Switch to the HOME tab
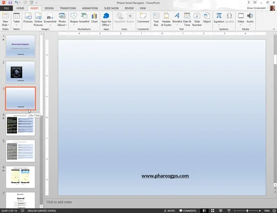Screen dimensions: 277x213 20,8
